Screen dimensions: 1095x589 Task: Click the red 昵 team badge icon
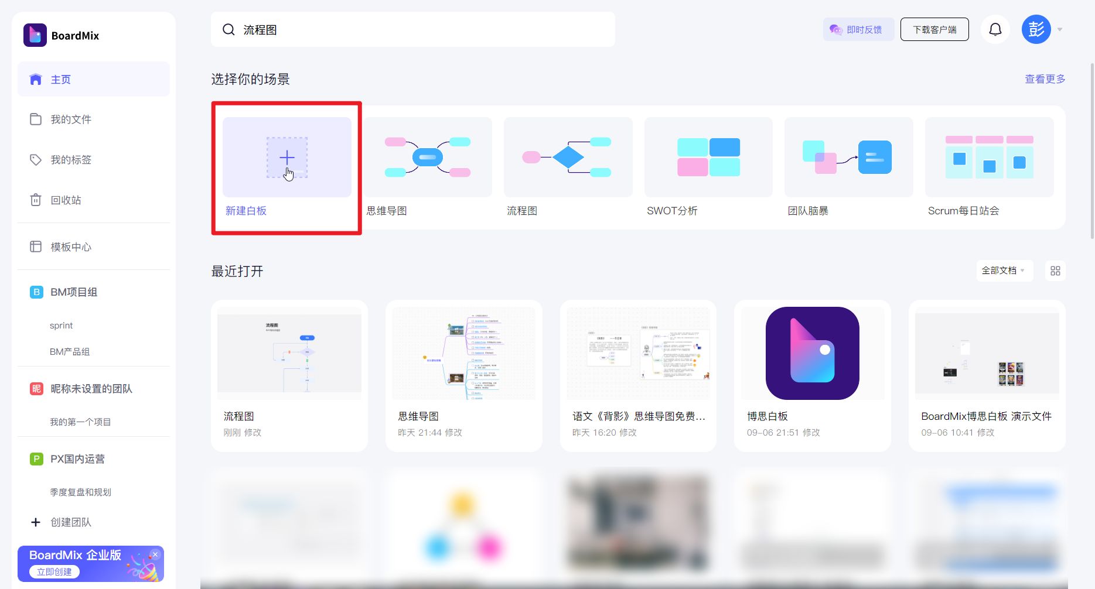pyautogui.click(x=36, y=388)
